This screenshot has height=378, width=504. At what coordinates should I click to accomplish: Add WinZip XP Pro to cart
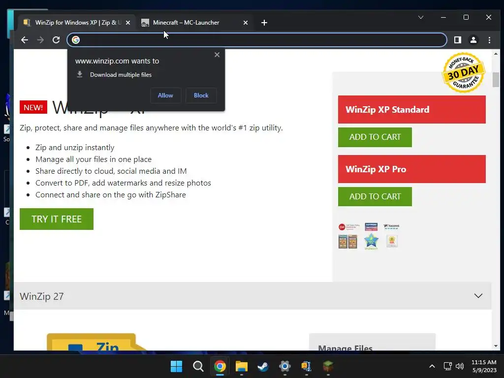375,196
